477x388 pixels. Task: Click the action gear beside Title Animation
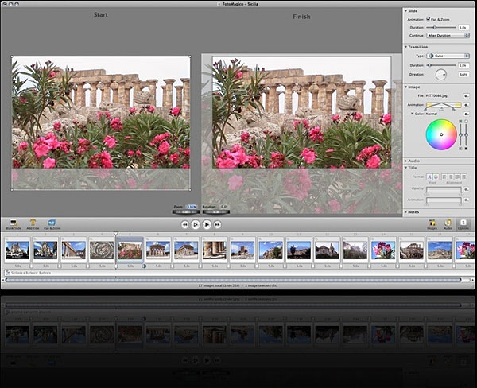tap(466, 200)
